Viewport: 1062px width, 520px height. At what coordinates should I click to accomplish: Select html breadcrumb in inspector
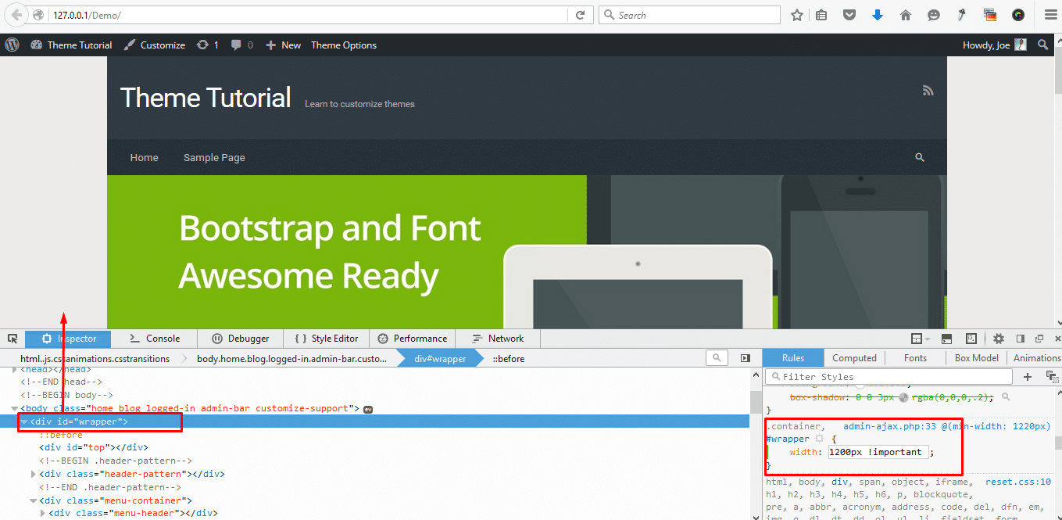95,359
